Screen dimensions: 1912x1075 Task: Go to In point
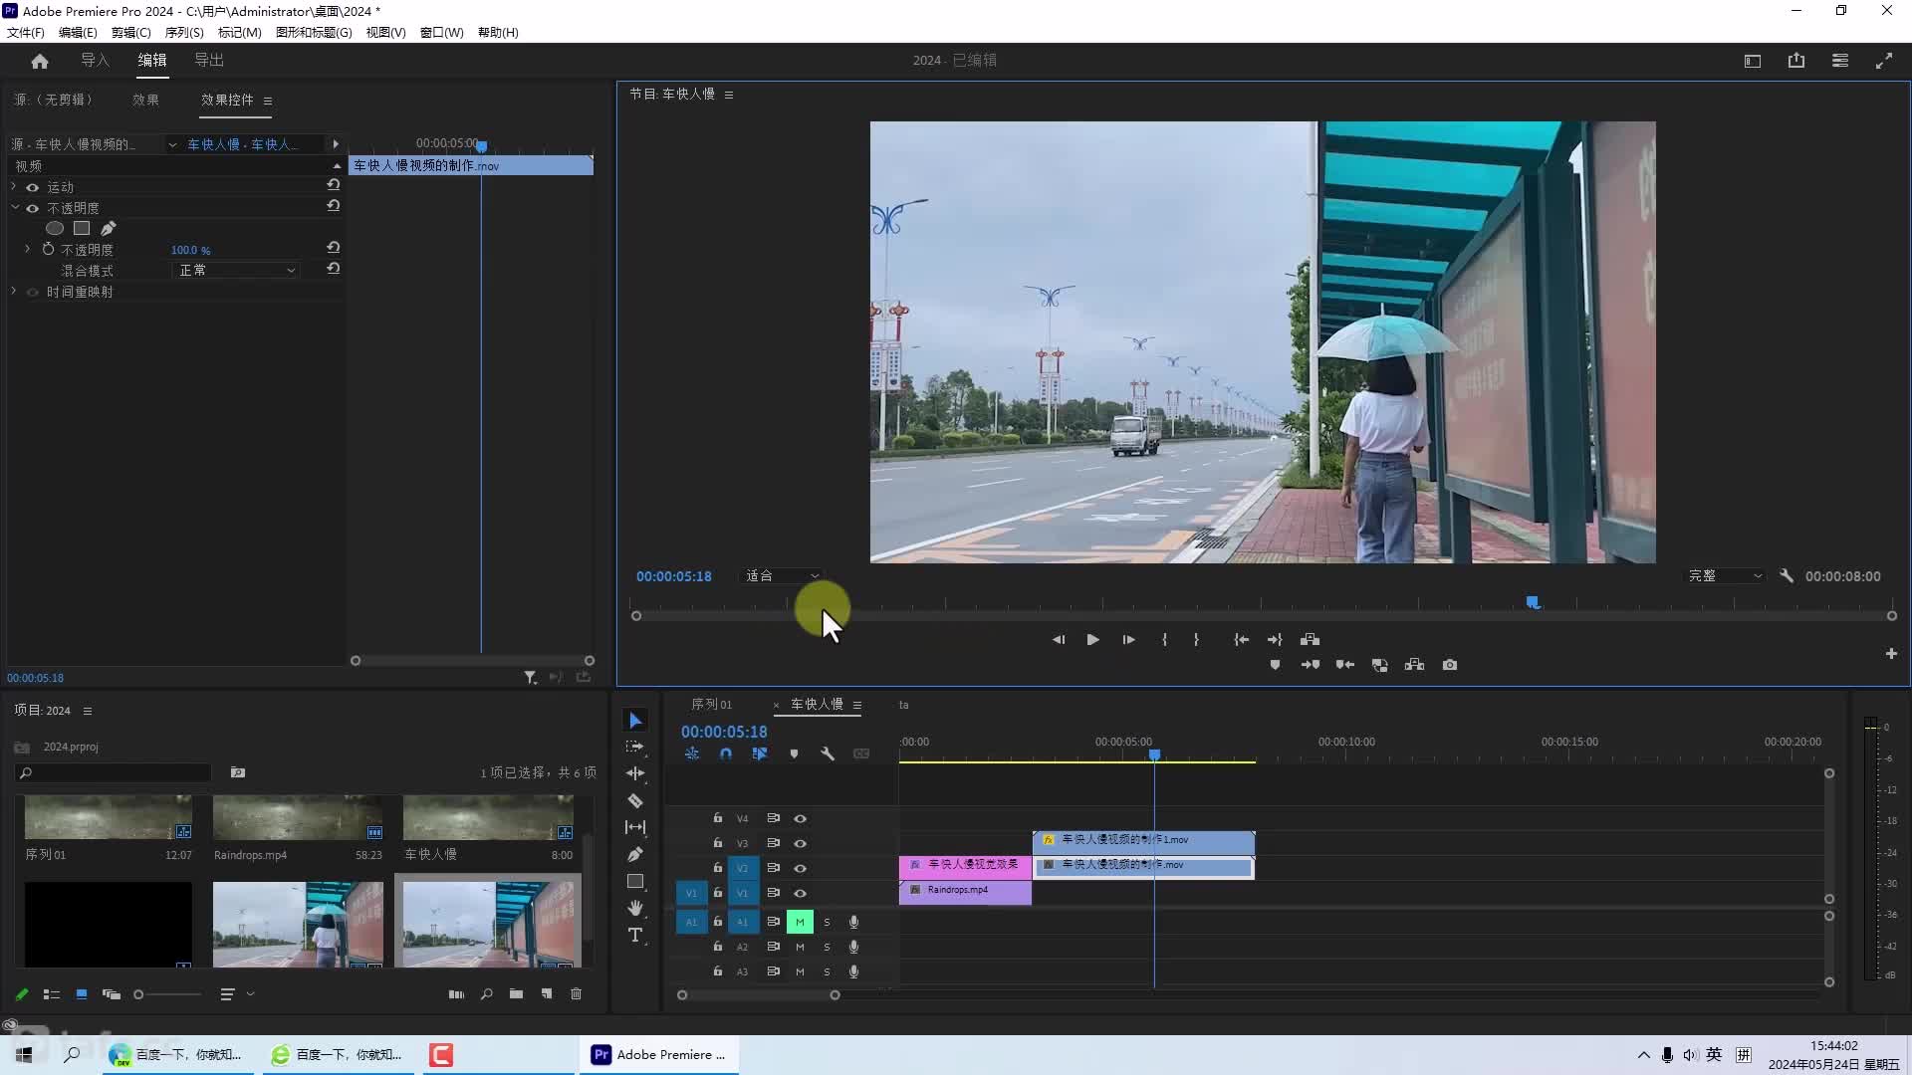pos(1242,640)
